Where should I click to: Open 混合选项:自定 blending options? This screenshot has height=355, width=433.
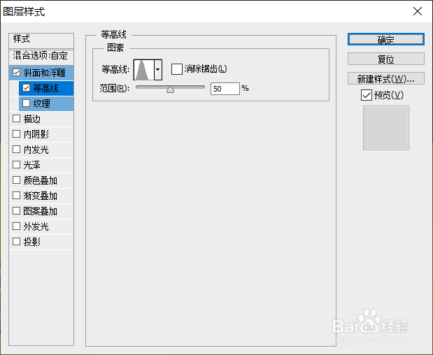click(x=41, y=56)
